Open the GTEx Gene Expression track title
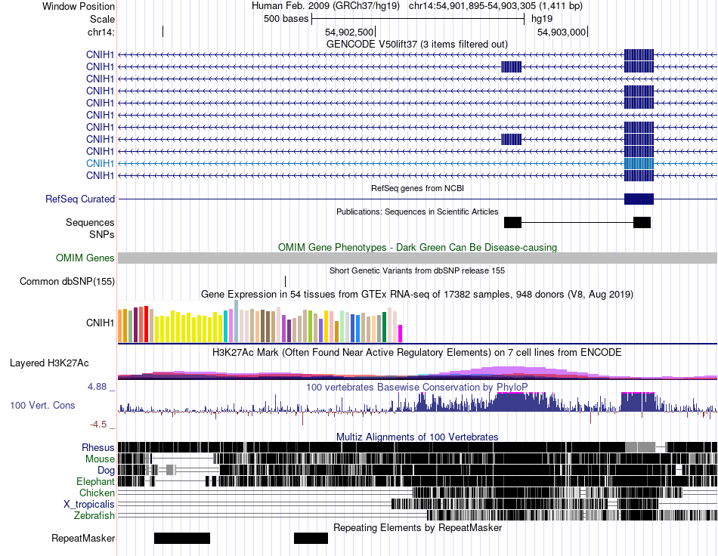Image resolution: width=718 pixels, height=556 pixels. pos(417,295)
